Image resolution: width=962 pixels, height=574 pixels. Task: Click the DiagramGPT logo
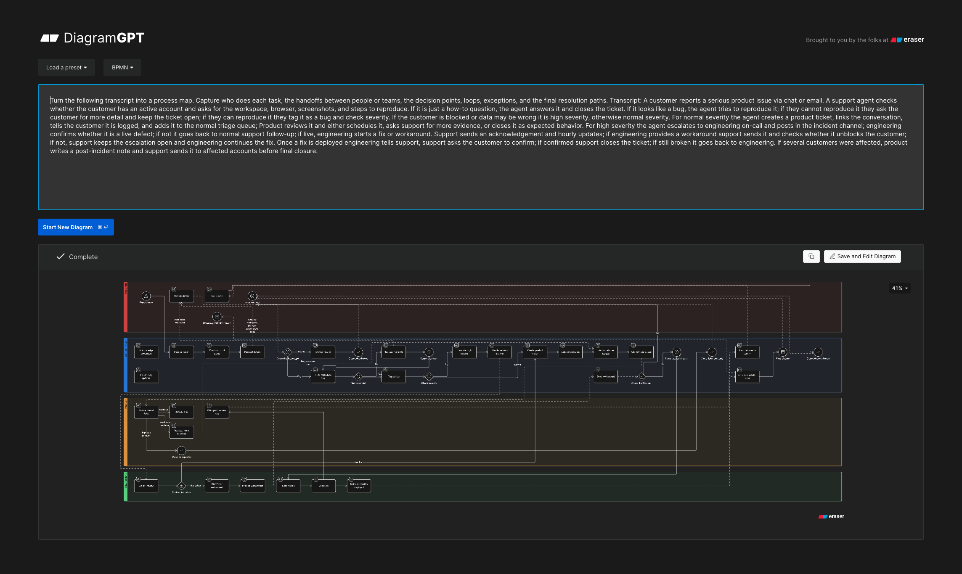click(92, 38)
